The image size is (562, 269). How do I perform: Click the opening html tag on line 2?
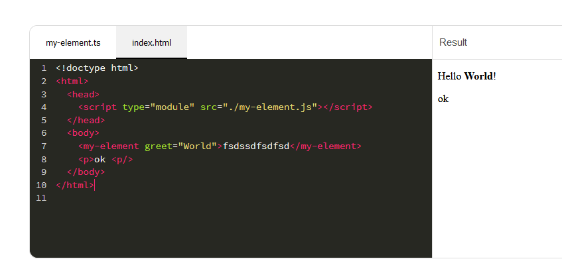[72, 81]
